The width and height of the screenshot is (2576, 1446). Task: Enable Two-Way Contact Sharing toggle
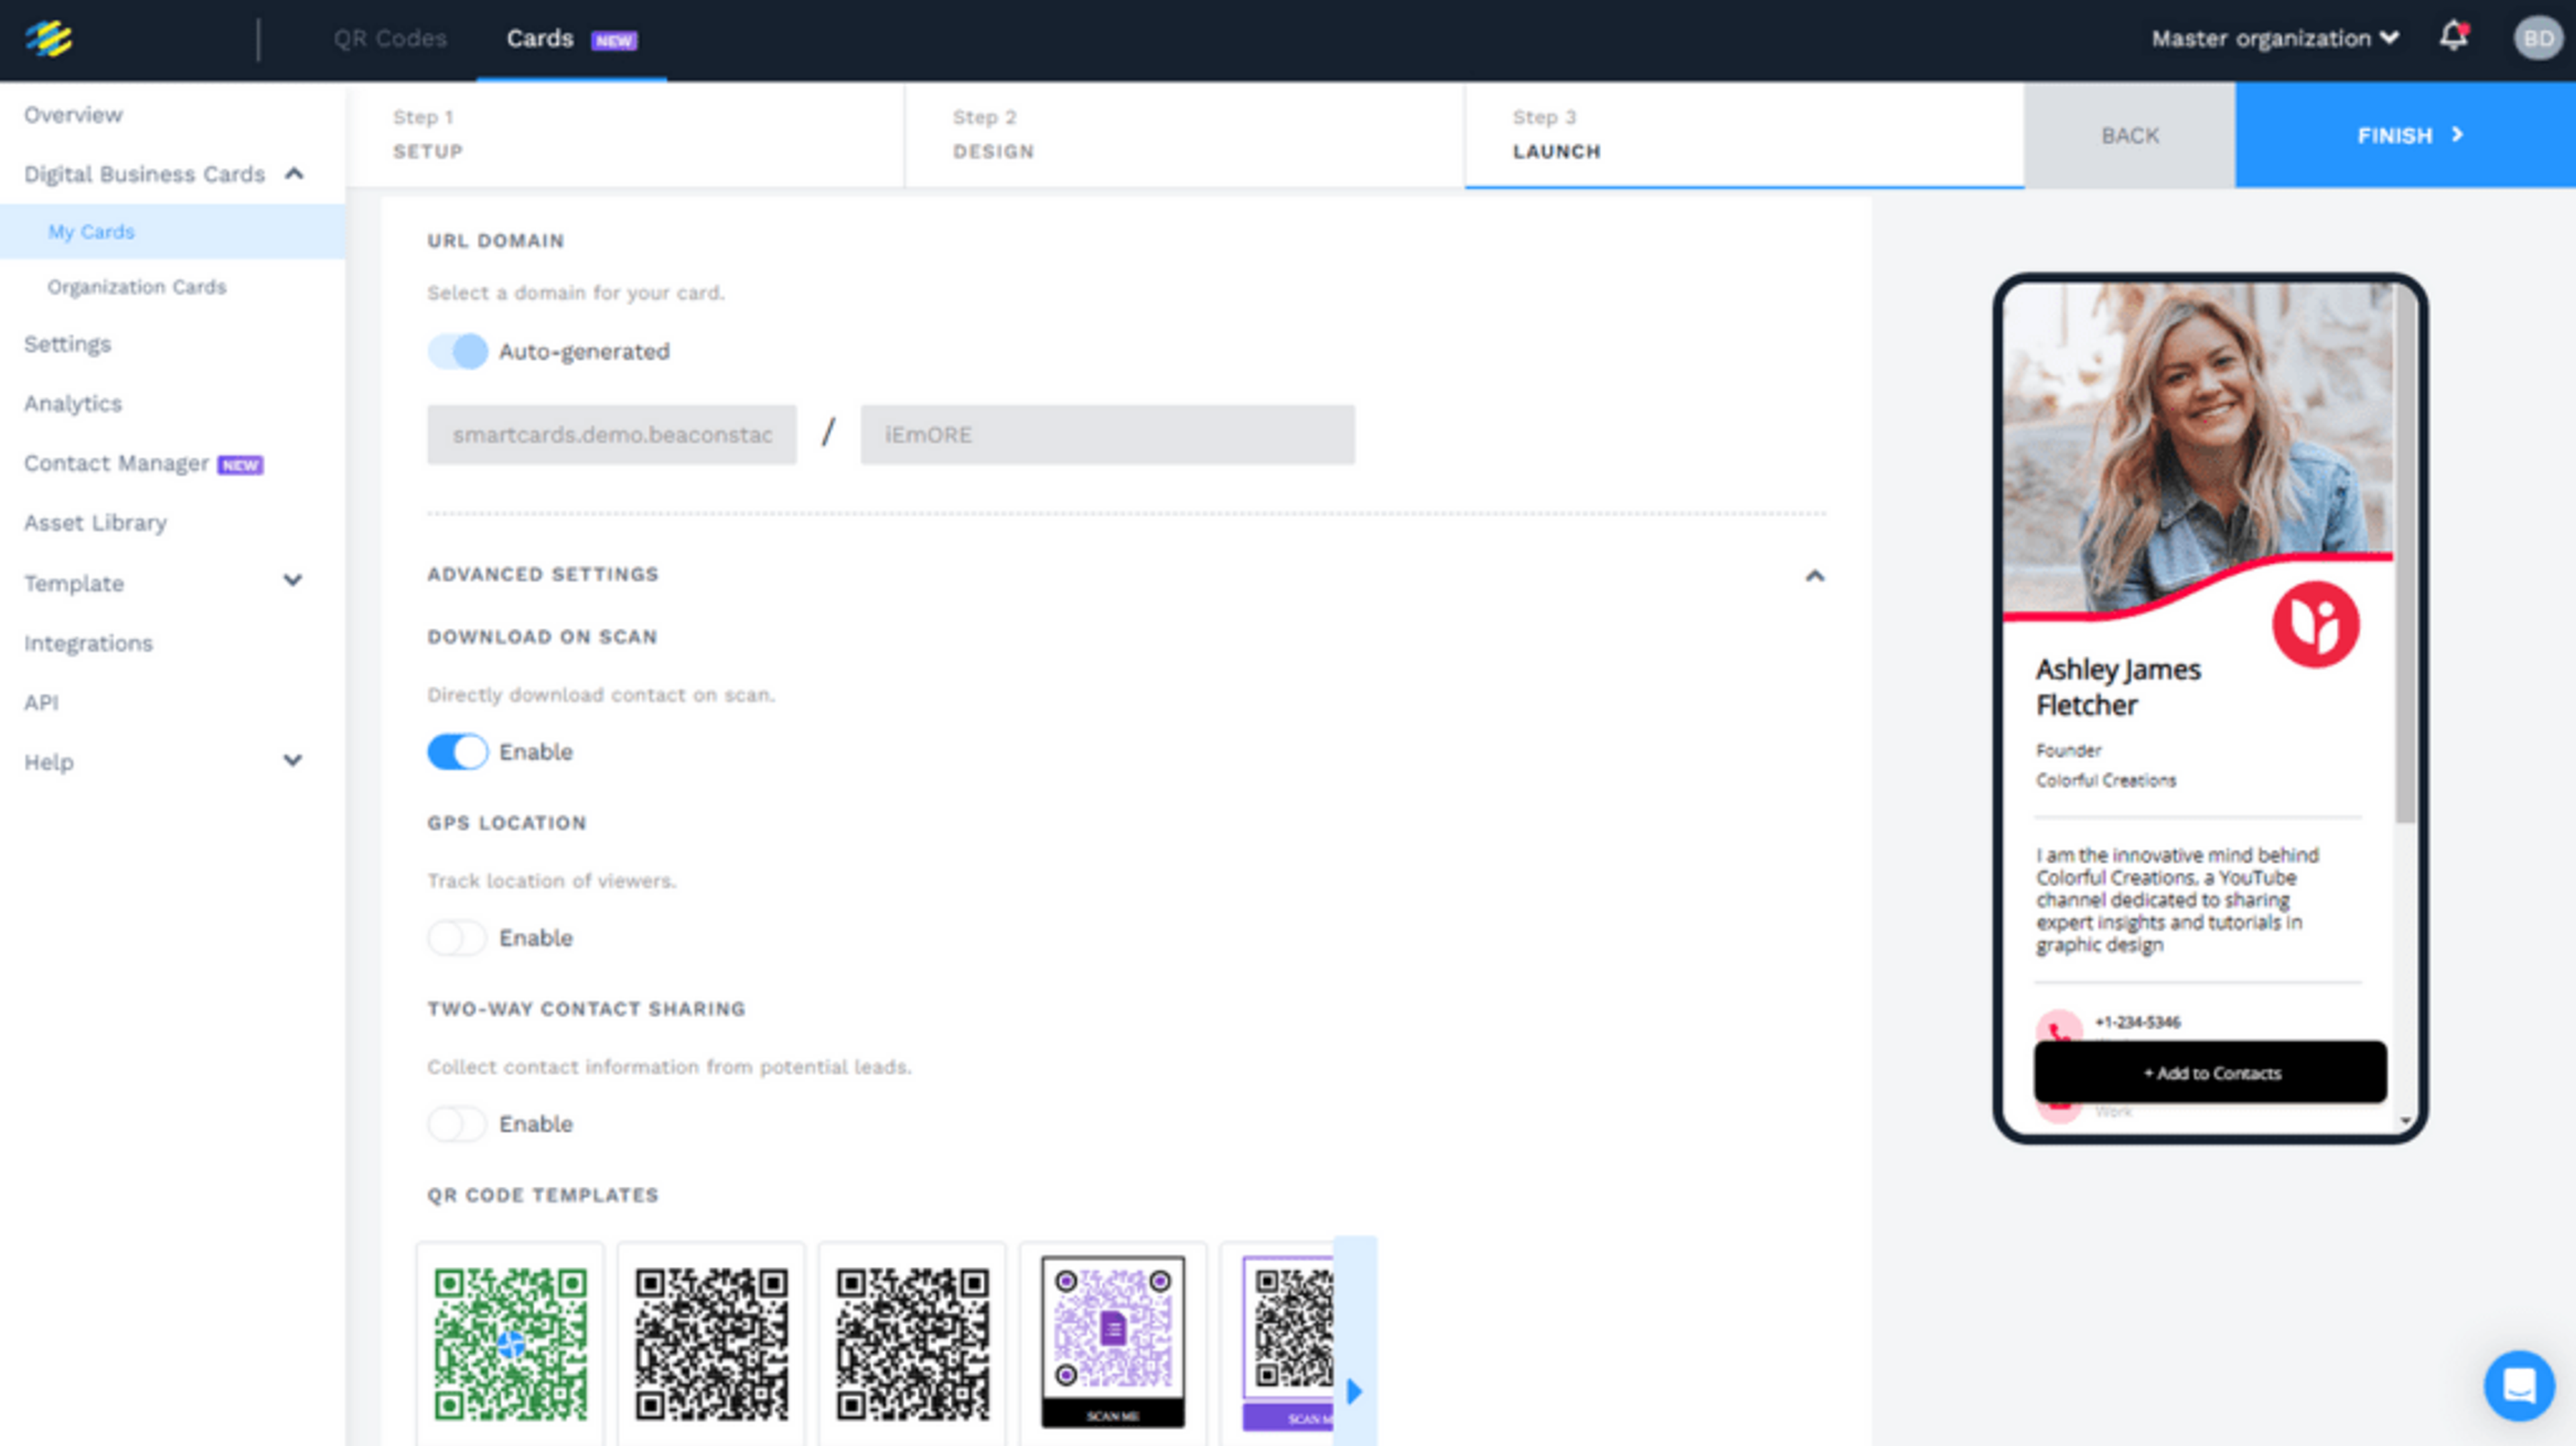point(457,1124)
